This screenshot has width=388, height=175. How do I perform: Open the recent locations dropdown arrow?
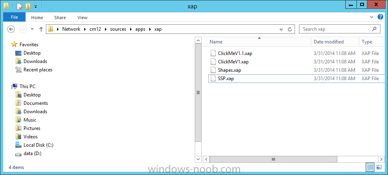tap(32, 29)
